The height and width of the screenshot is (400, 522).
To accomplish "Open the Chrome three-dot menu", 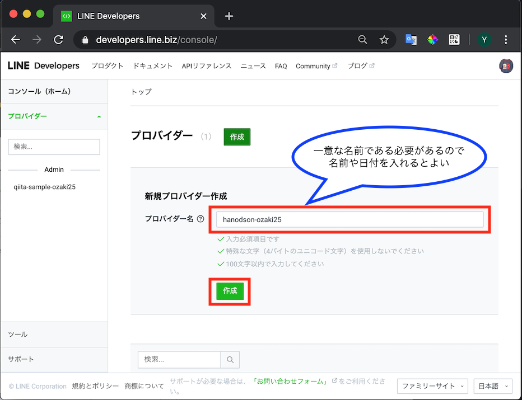I will [506, 40].
